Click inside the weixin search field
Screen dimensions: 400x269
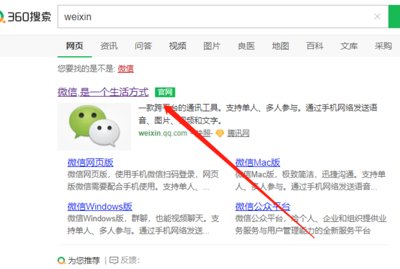pos(214,17)
